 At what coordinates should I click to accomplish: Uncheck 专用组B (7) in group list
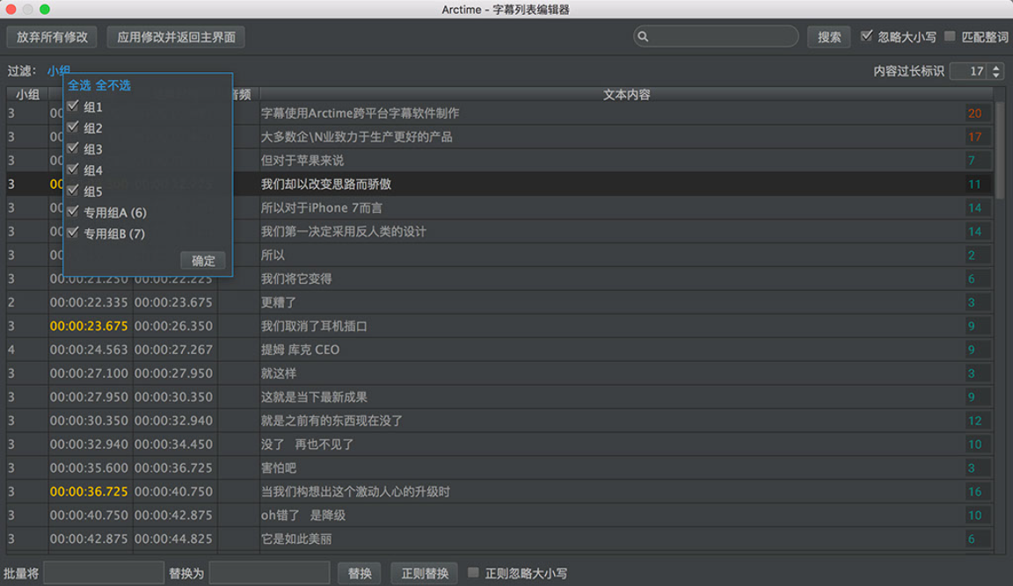coord(73,233)
